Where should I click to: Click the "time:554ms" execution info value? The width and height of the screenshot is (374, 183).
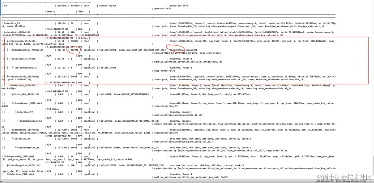176,50
